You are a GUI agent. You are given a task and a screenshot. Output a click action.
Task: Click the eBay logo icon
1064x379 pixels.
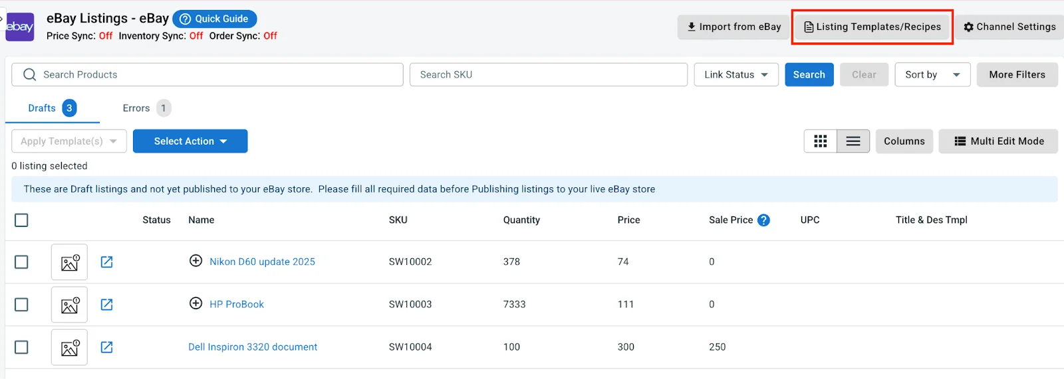20,27
